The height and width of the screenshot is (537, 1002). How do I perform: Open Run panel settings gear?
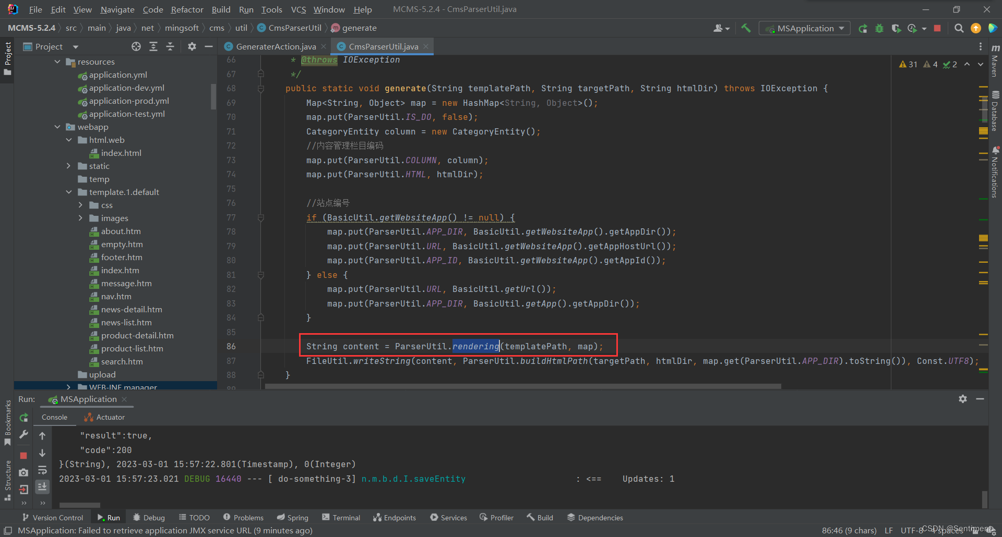(963, 399)
